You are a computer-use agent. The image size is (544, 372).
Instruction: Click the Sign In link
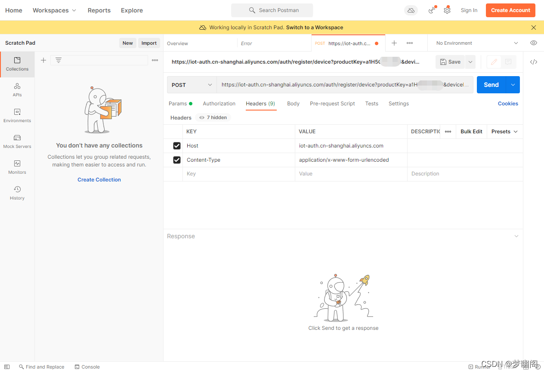pyautogui.click(x=469, y=10)
